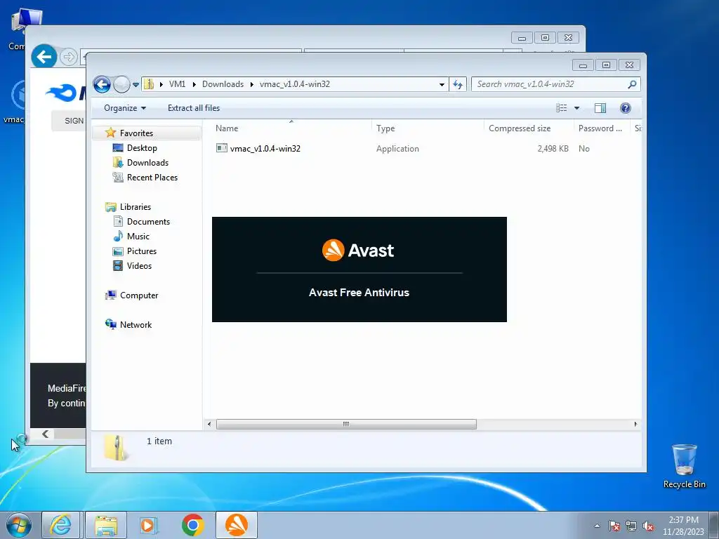Open Downloads in the navigation pane
Screen dimensions: 719x539
[147, 163]
